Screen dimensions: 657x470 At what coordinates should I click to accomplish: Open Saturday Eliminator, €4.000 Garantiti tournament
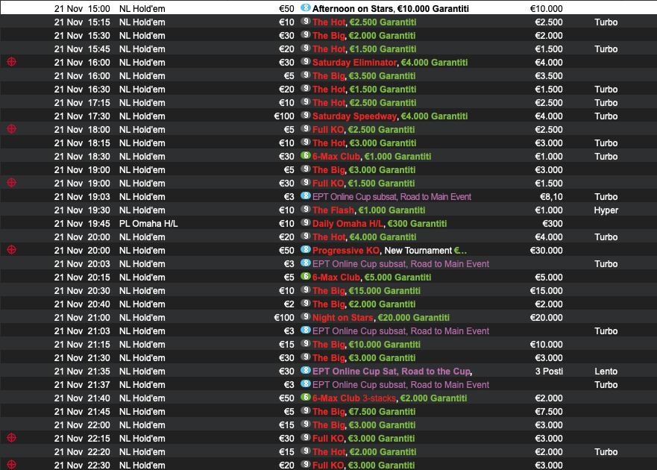click(390, 63)
